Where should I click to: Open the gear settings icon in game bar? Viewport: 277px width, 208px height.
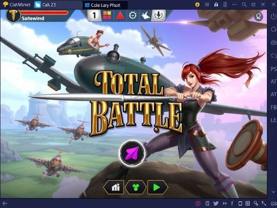133,15
